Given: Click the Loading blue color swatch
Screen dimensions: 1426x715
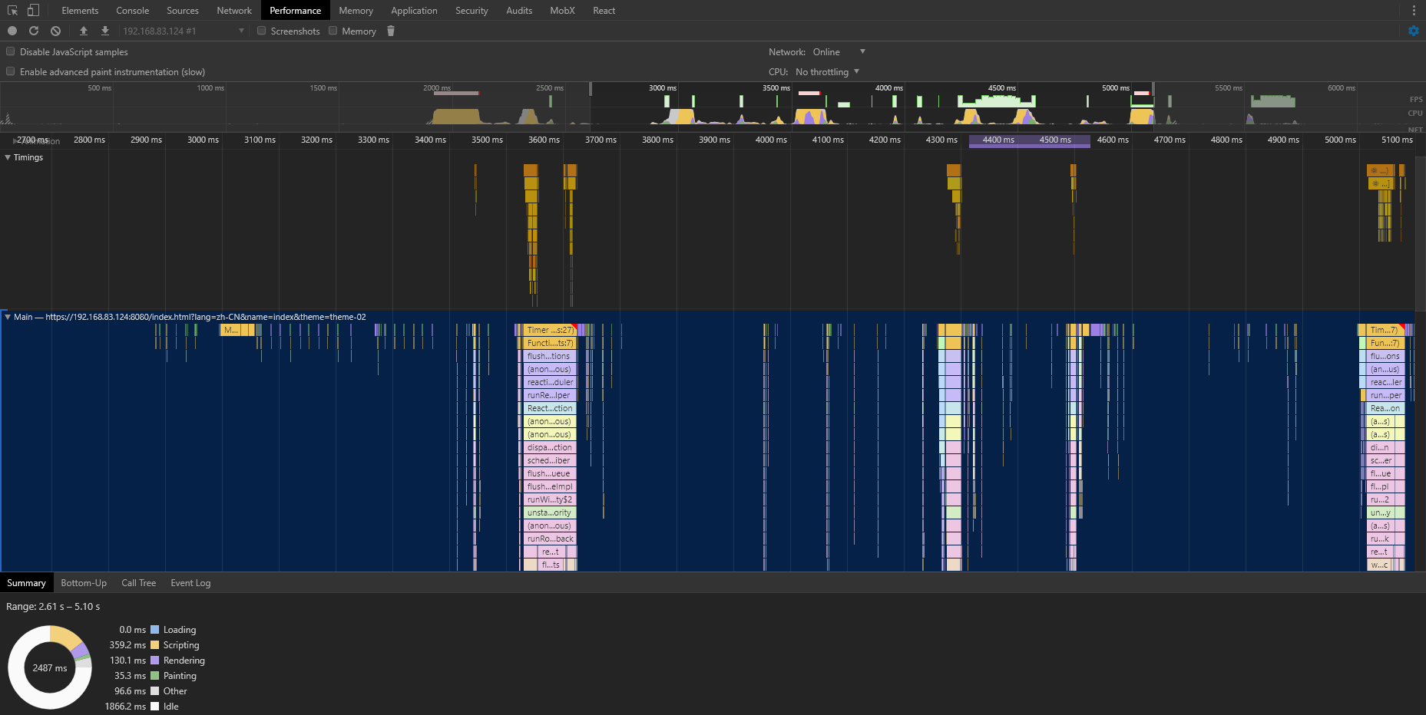Looking at the screenshot, I should point(154,630).
